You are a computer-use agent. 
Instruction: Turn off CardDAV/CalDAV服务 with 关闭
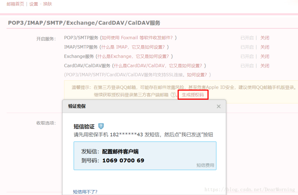coord(265,66)
